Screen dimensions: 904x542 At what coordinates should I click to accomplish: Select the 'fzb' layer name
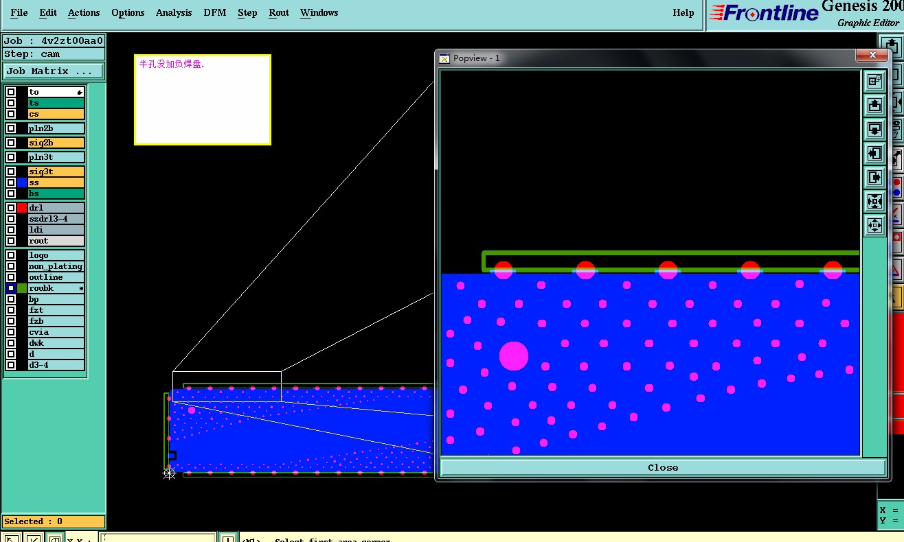coord(56,321)
